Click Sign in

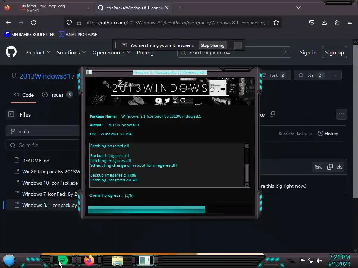coord(308,52)
